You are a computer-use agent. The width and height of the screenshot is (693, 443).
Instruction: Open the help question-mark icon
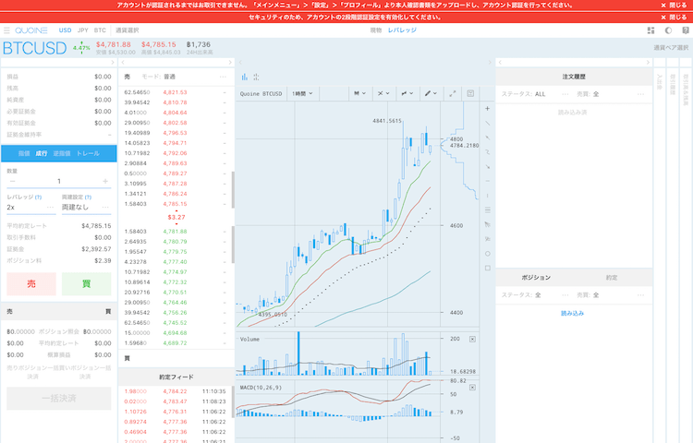[x=686, y=30]
